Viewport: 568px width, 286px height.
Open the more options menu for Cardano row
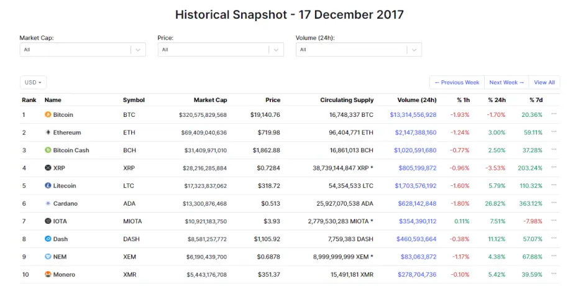click(554, 203)
